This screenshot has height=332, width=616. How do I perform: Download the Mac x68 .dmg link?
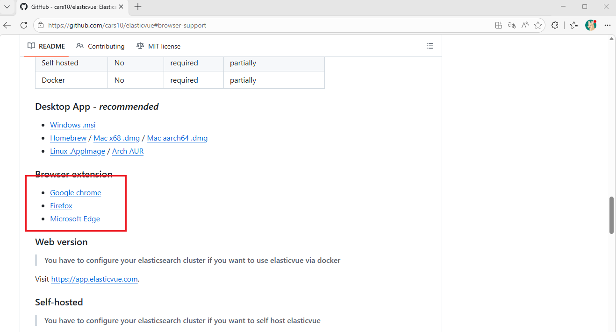pyautogui.click(x=117, y=138)
